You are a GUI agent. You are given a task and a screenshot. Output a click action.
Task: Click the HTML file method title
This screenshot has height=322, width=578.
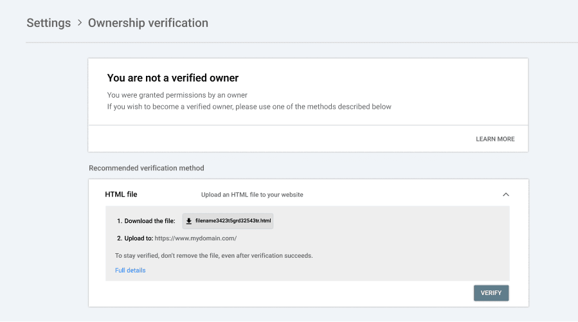121,195
